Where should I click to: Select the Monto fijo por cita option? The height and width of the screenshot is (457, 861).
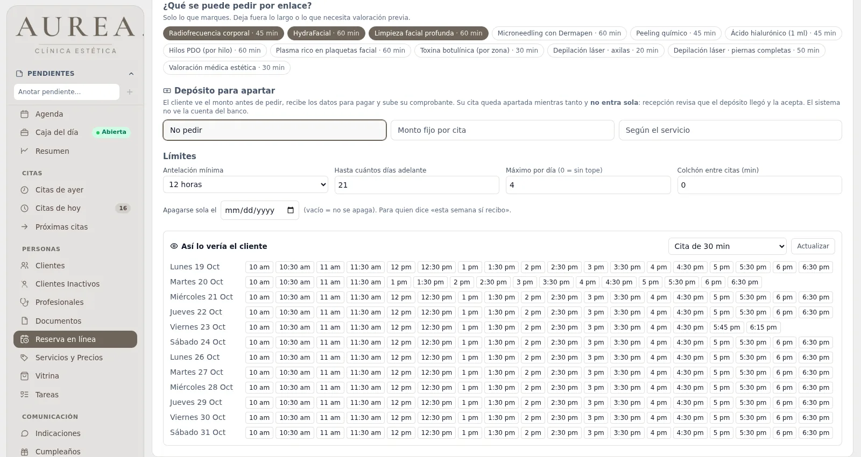pos(502,130)
